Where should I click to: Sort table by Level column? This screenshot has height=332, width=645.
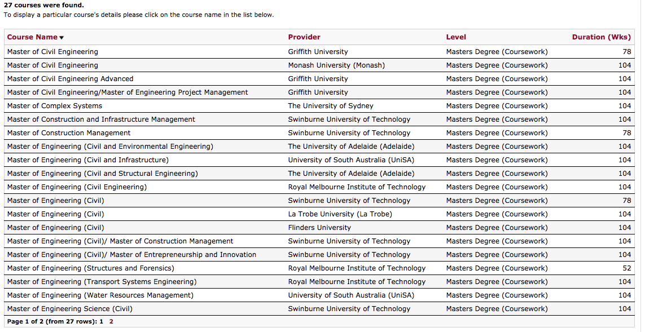click(456, 37)
